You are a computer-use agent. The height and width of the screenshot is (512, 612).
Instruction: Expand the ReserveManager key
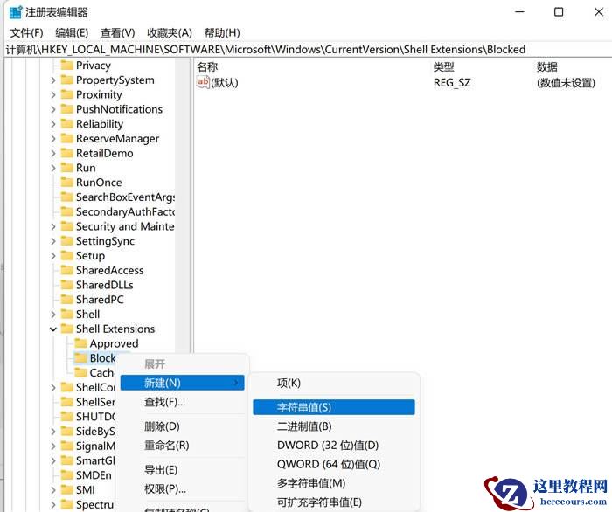point(53,139)
